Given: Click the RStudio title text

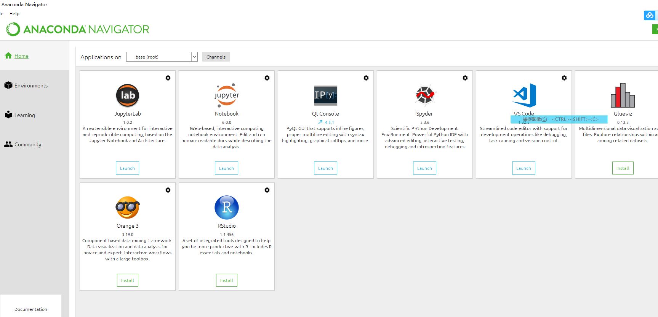Looking at the screenshot, I should pos(227,226).
